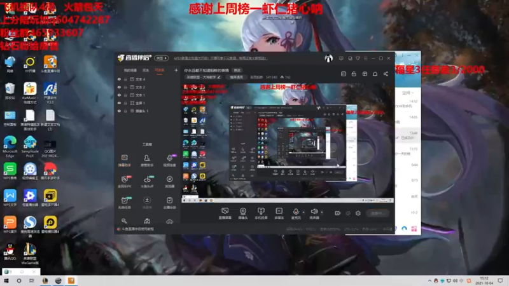Open the 弹幕助手 danmaku assistant tool
The height and width of the screenshot is (286, 509).
pos(124,160)
